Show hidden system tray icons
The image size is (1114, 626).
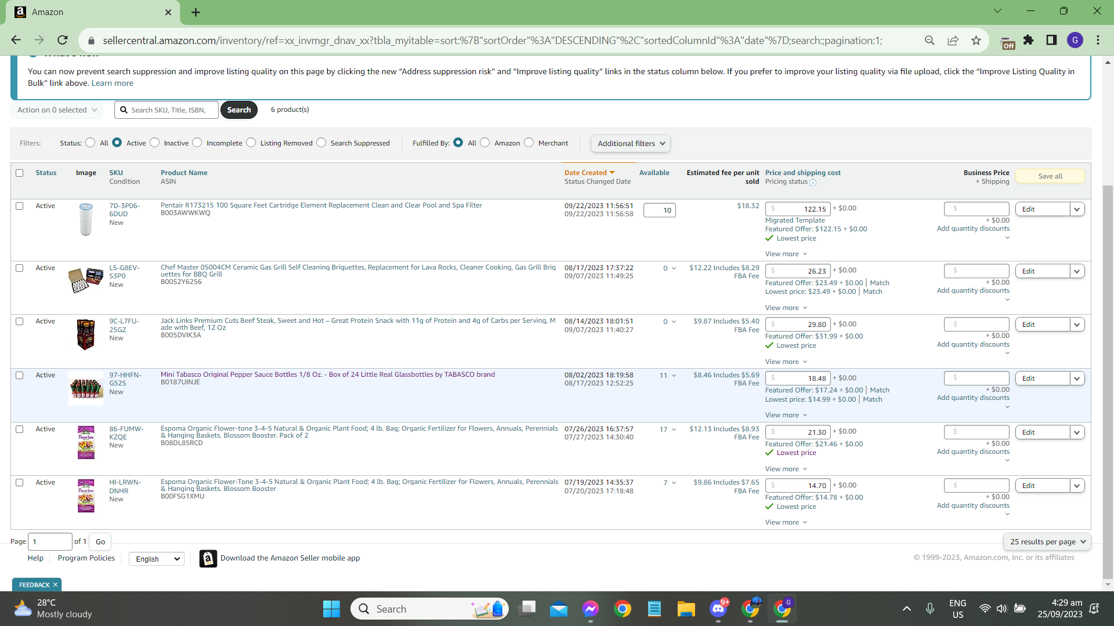(x=906, y=609)
